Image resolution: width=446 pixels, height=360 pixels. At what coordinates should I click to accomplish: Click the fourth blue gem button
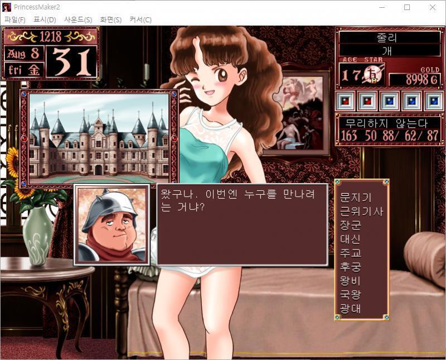point(411,101)
